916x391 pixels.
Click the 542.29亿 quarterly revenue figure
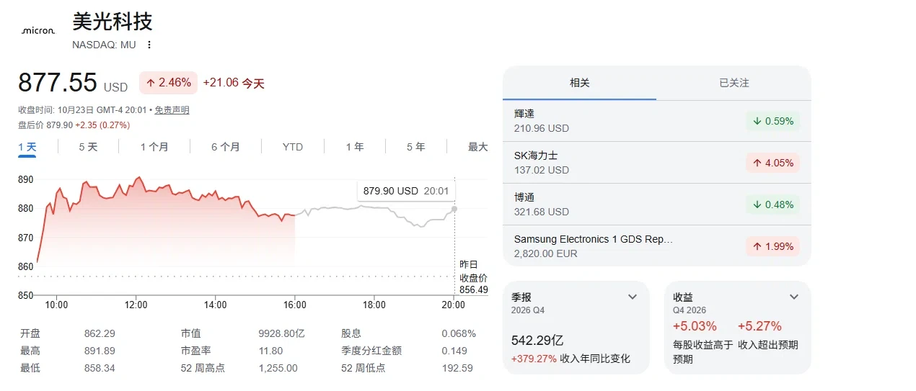coord(537,340)
